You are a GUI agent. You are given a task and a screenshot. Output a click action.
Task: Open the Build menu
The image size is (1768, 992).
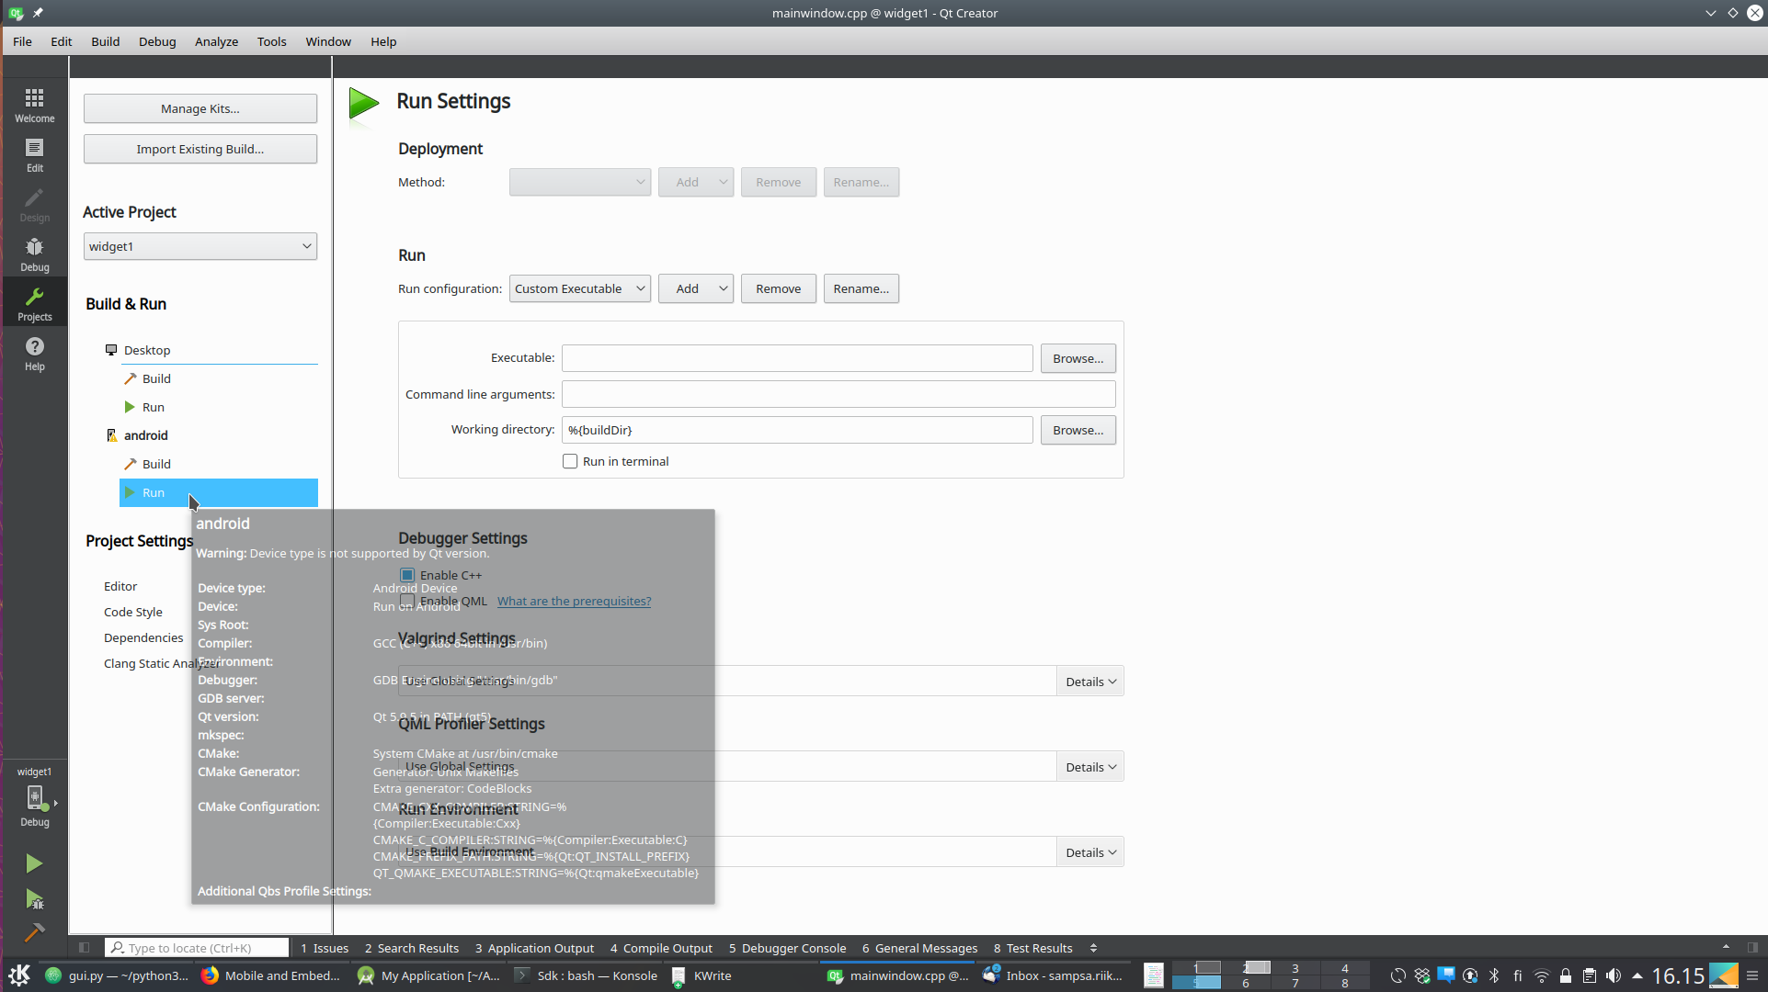pos(106,41)
